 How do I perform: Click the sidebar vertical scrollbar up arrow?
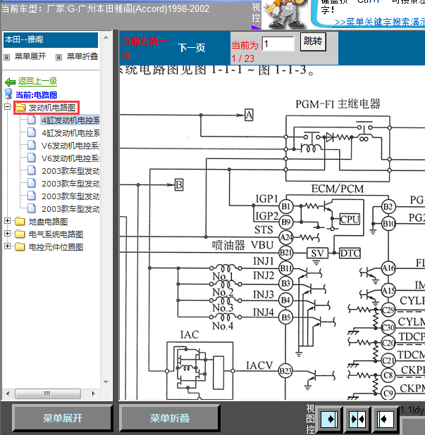(x=106, y=37)
